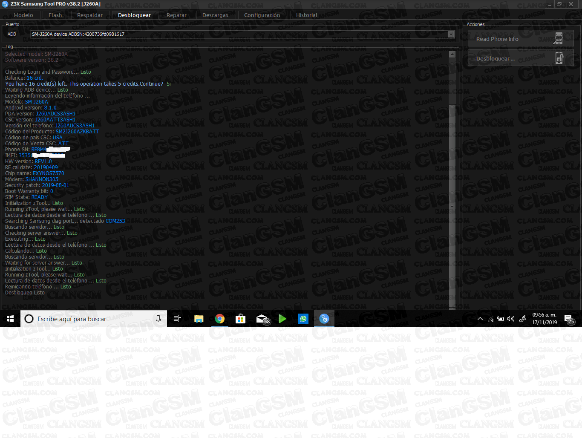Click the PDA version J260AUCS3ASH1 line
The width and height of the screenshot is (582, 438).
[x=40, y=114]
